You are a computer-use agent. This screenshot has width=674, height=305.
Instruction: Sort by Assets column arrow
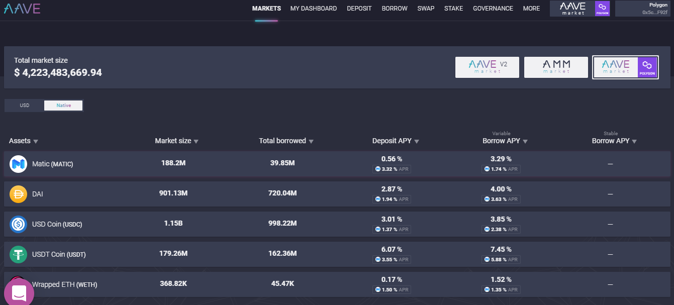tap(36, 142)
